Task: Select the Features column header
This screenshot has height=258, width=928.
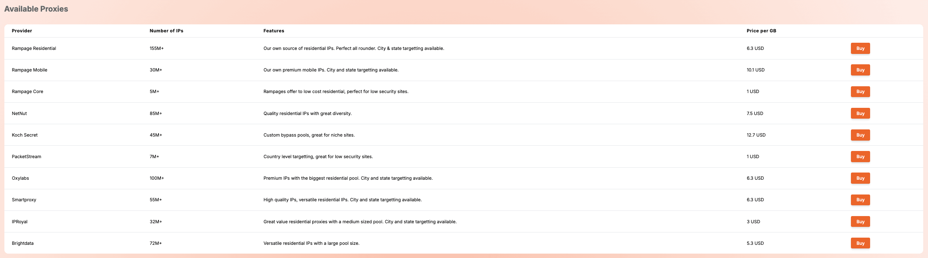Action: pyautogui.click(x=274, y=31)
